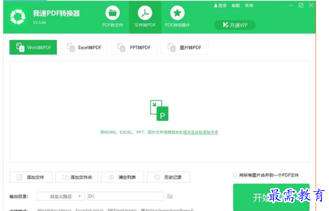The width and height of the screenshot is (329, 211).
Task: Select the Excel转PDF mode
Action: (x=83, y=47)
